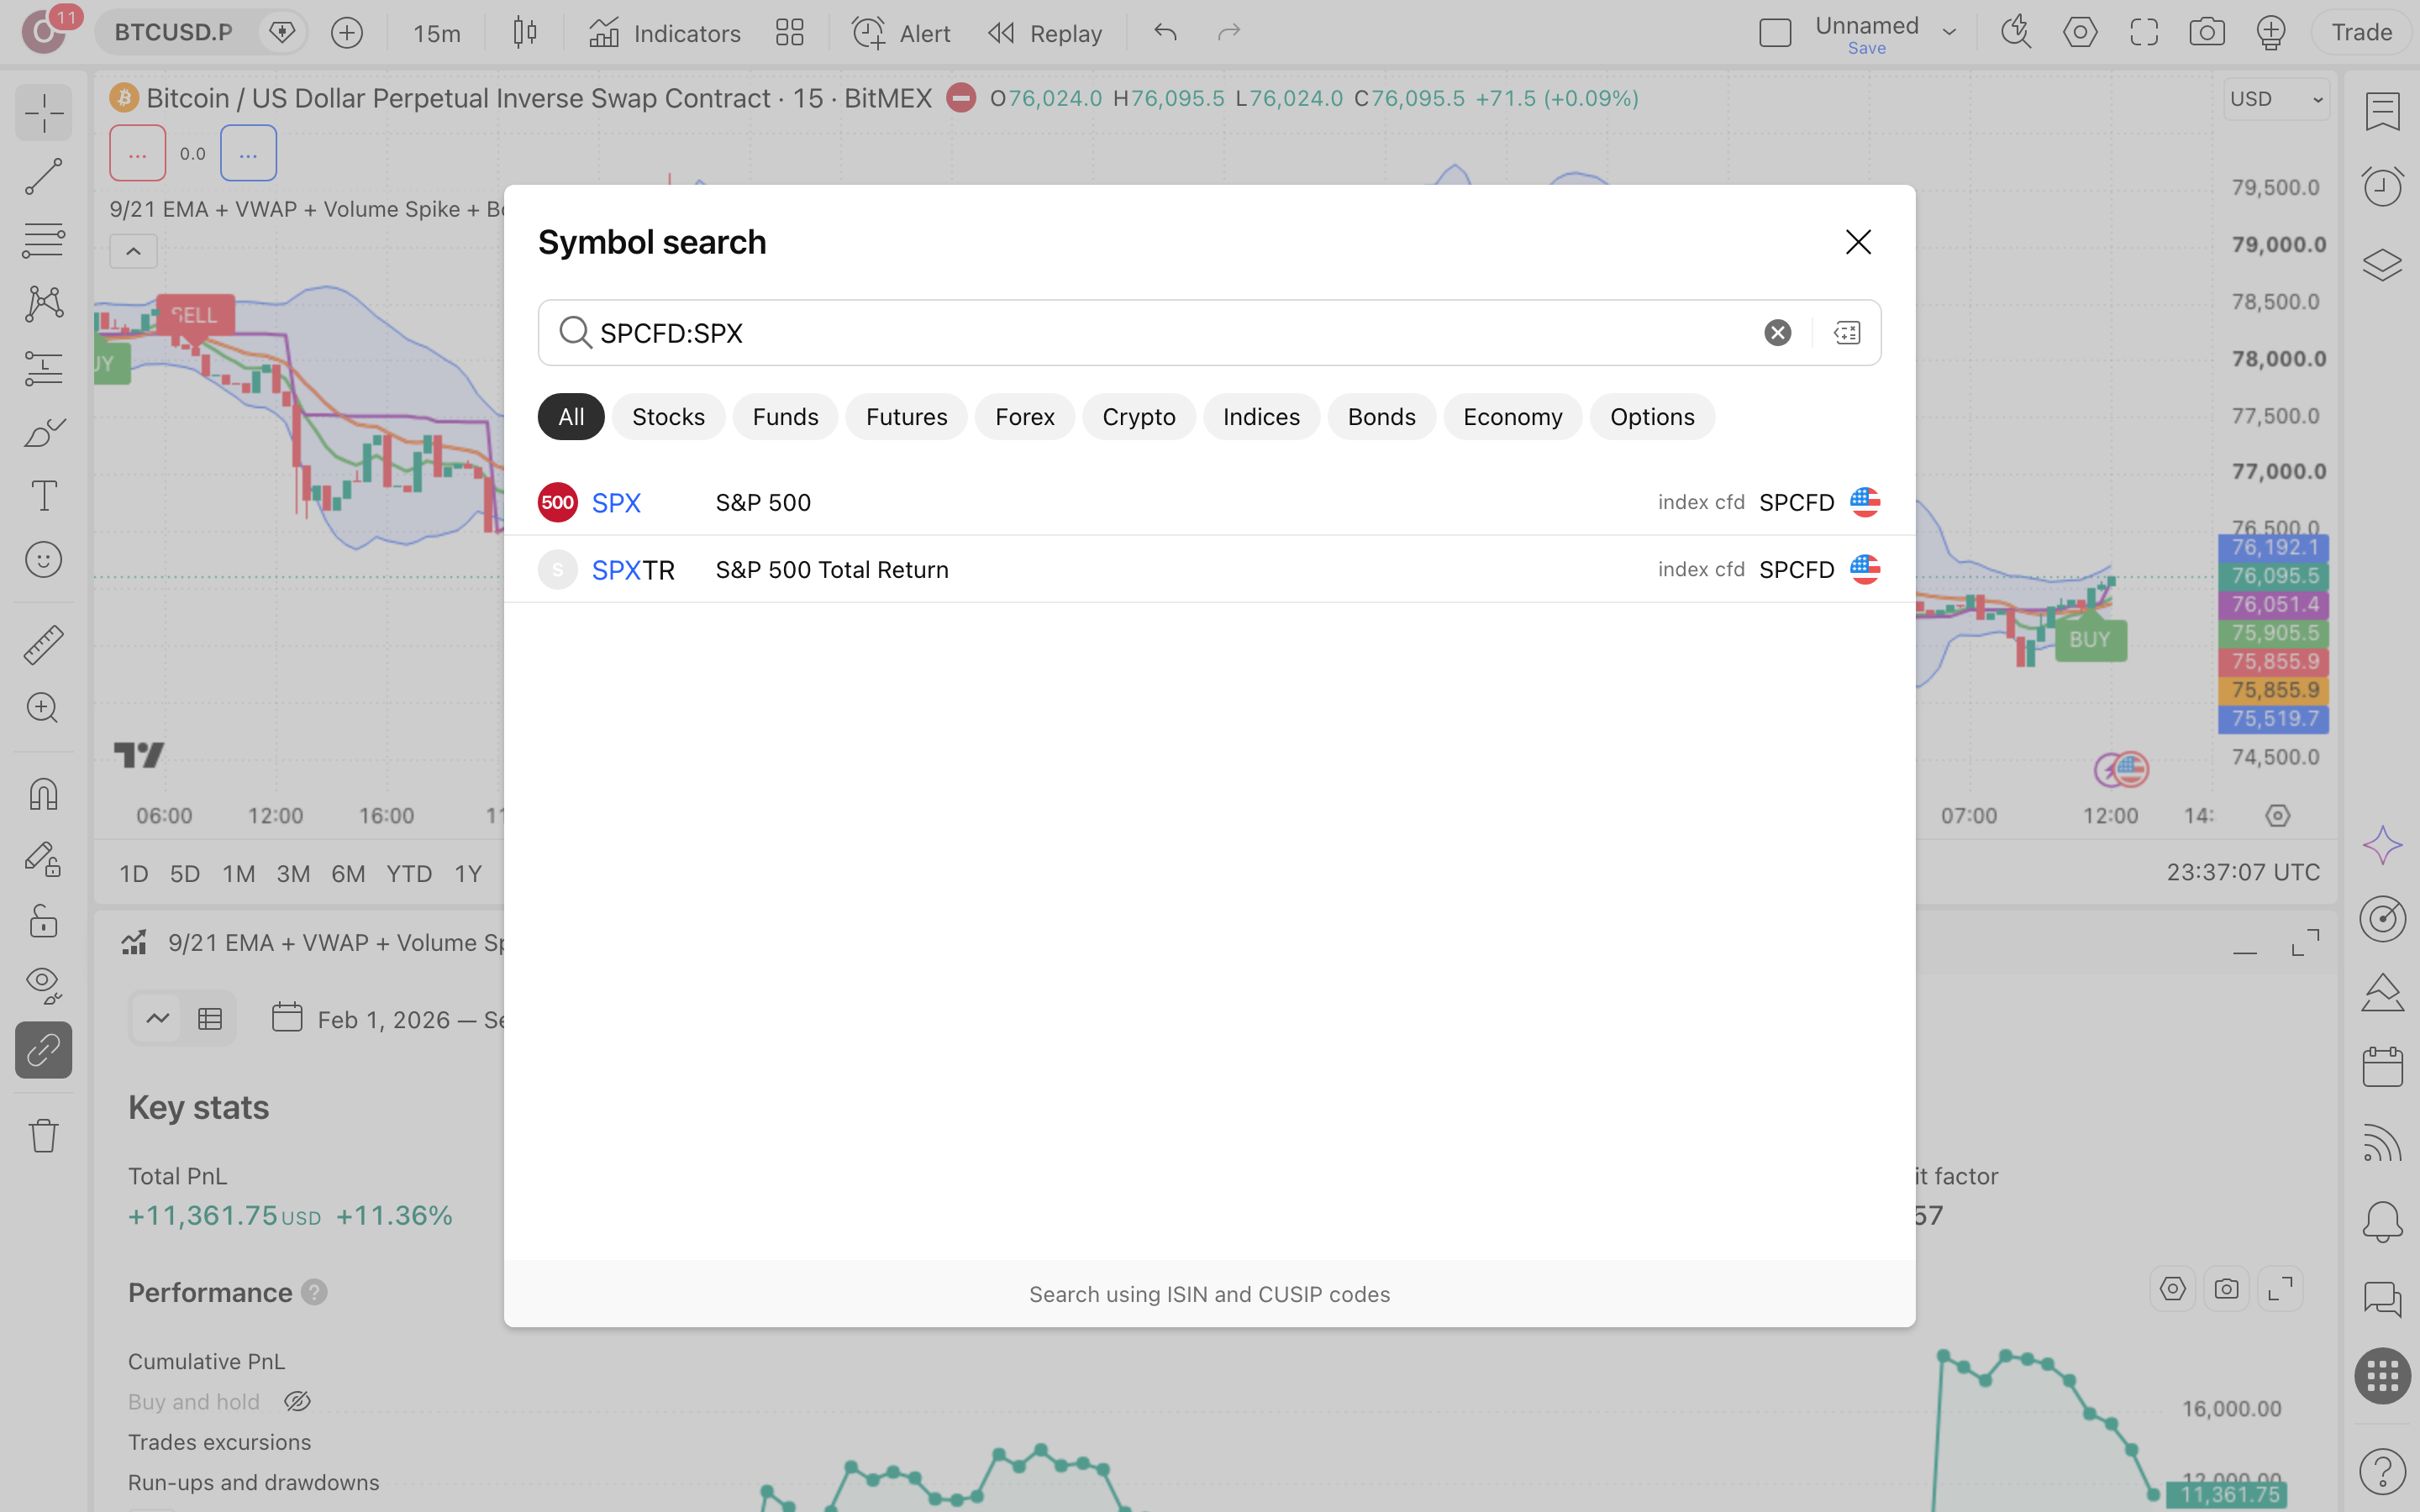This screenshot has height=1512, width=2420.
Task: Filter results by Funds
Action: click(x=785, y=417)
